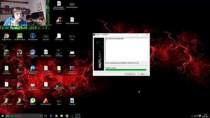Screen dimensions: 210x118
Task: Minimize the Outlast installer window
Action: (137, 35)
